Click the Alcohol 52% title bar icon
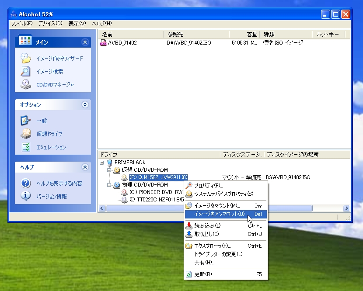The width and height of the screenshot is (363, 291). (x=14, y=14)
